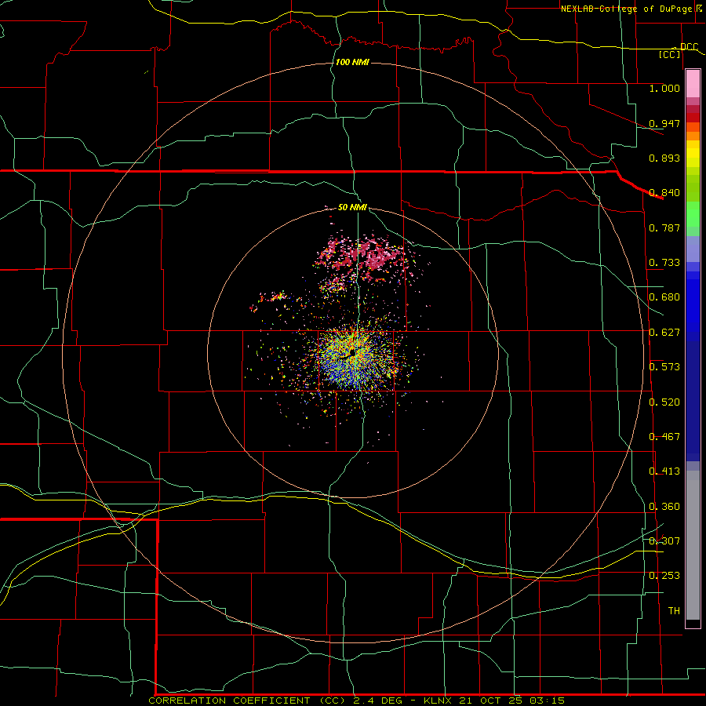Select the 0.520 scale value
The width and height of the screenshot is (706, 706).
[x=664, y=402]
